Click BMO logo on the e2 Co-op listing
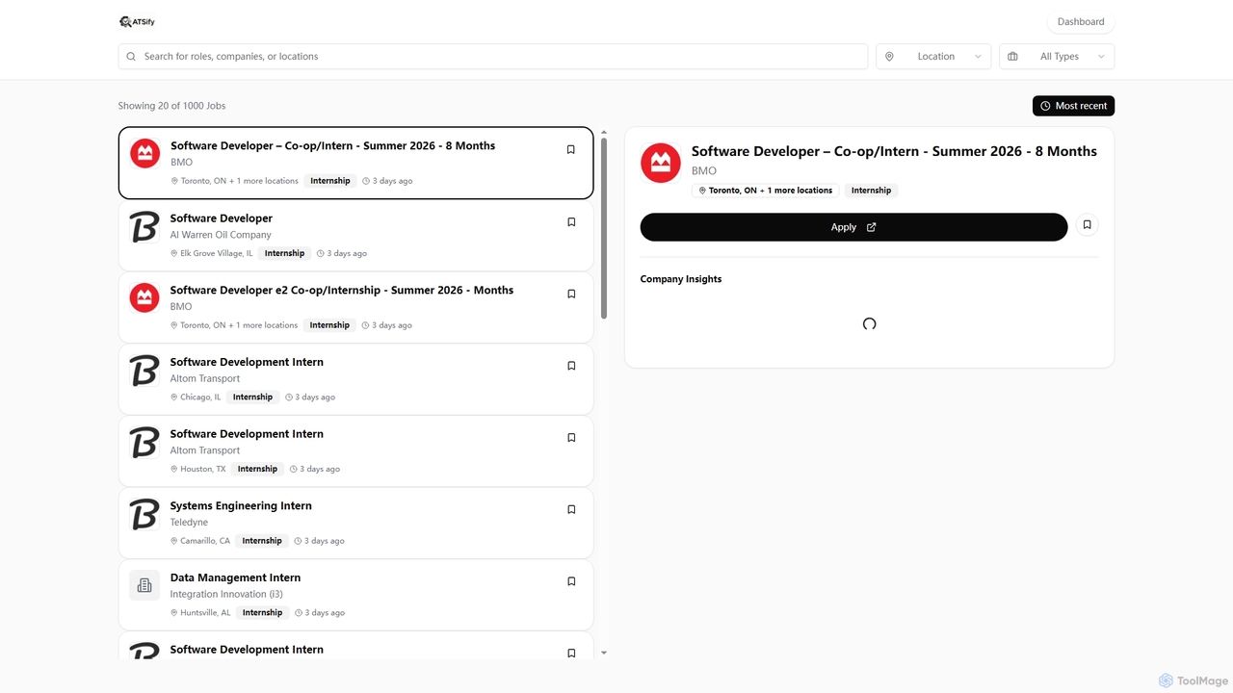The image size is (1233, 693). (x=144, y=297)
